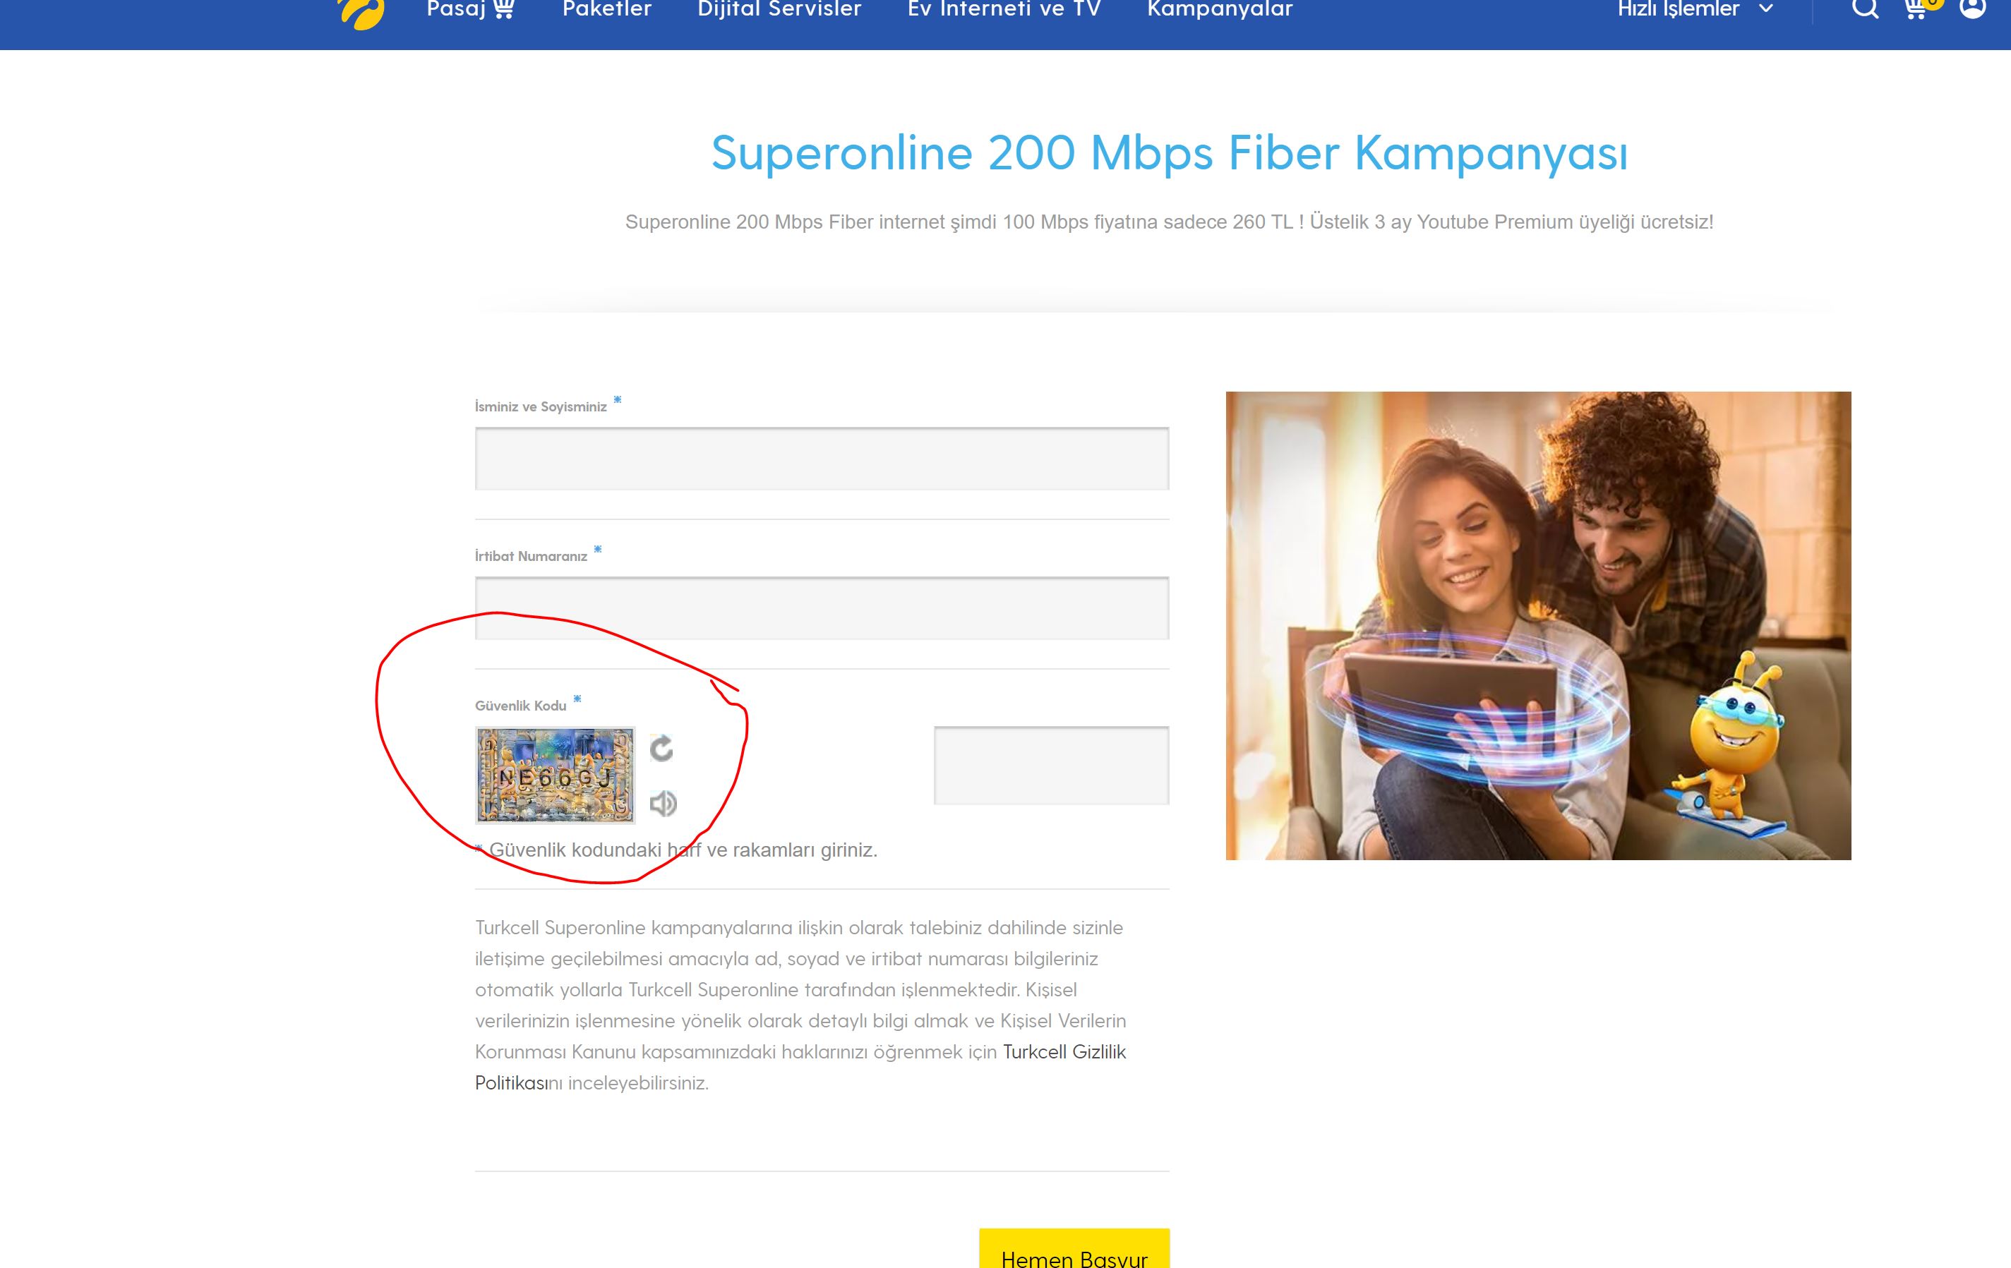Open the user account profile icon
The image size is (2011, 1268).
click(1973, 8)
